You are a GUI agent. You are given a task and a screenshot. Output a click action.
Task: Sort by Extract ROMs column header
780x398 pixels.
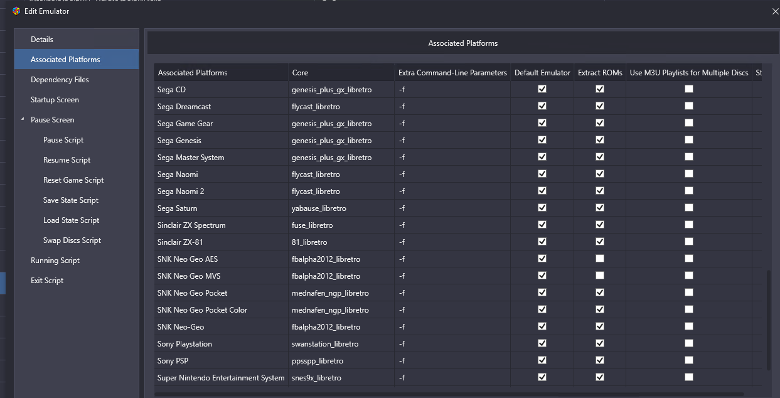(x=600, y=73)
